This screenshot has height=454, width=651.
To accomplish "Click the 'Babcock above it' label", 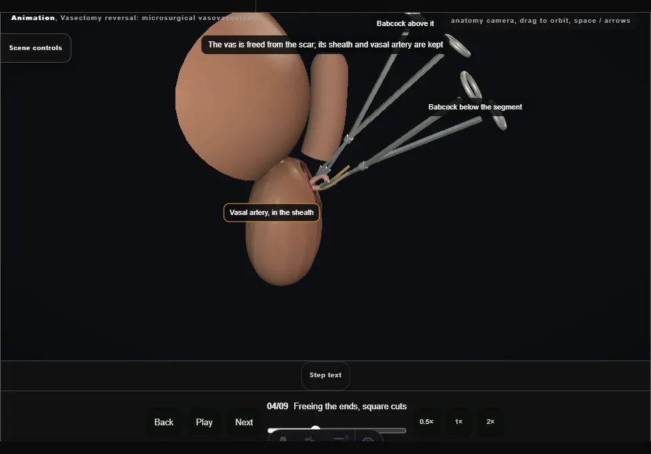I will [406, 23].
